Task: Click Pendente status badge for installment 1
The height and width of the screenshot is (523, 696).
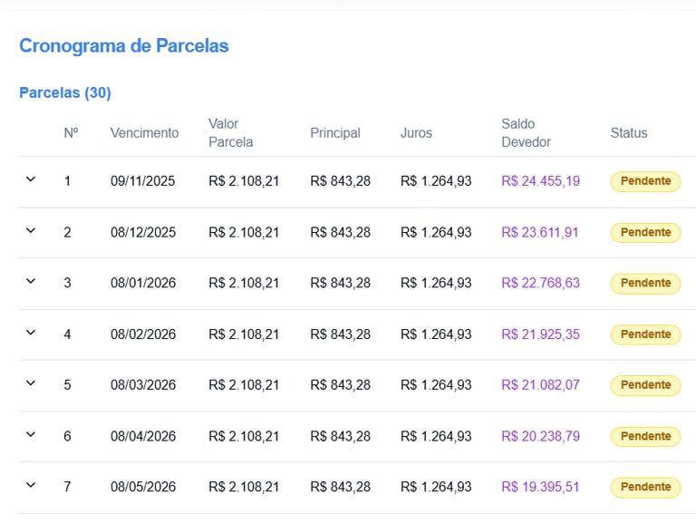Action: tap(645, 181)
